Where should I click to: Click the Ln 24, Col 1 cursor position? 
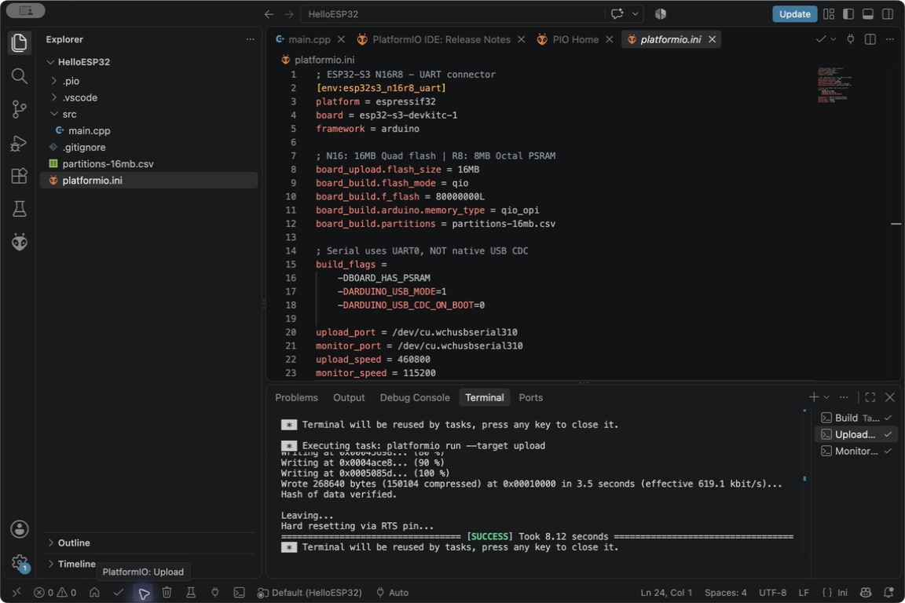666,592
